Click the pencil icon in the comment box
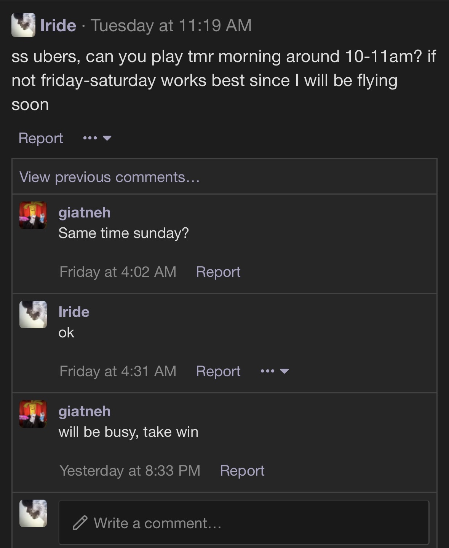449x548 pixels. pos(80,523)
